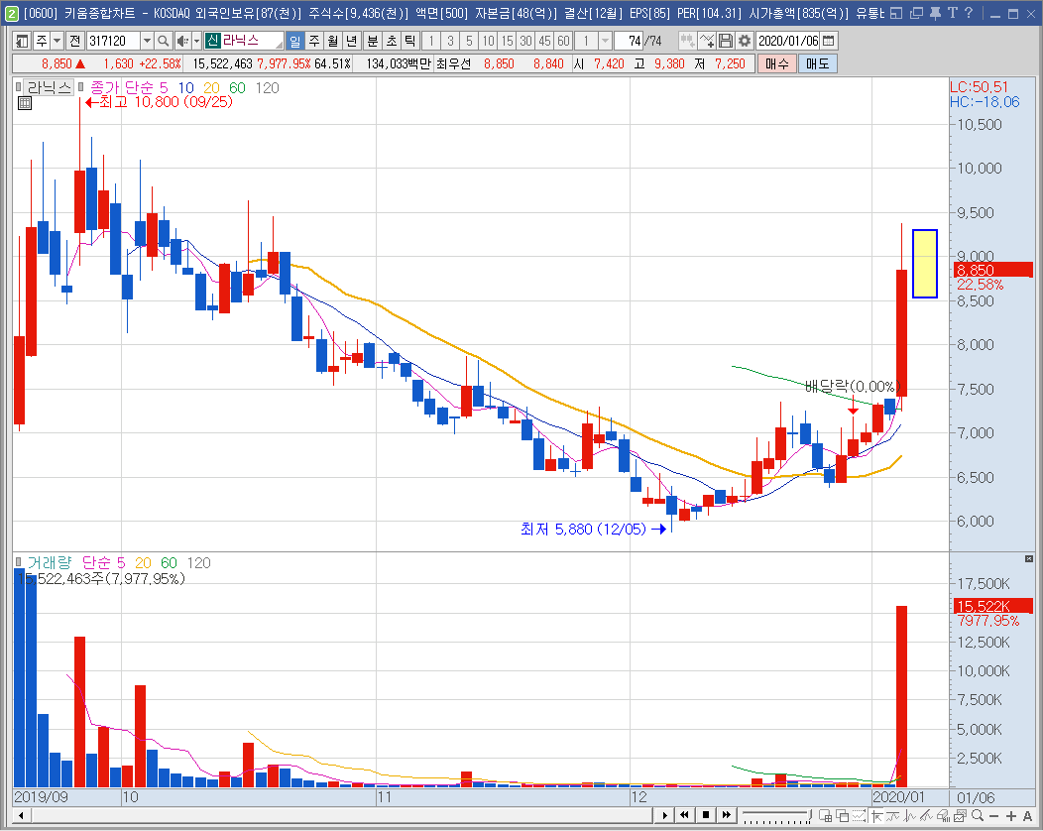Click the 전 button next to stock code
This screenshot has height=831, width=1043.
click(x=75, y=42)
